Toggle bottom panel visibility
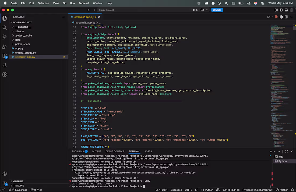Screen dimensions: 296x192 (286, 10)
